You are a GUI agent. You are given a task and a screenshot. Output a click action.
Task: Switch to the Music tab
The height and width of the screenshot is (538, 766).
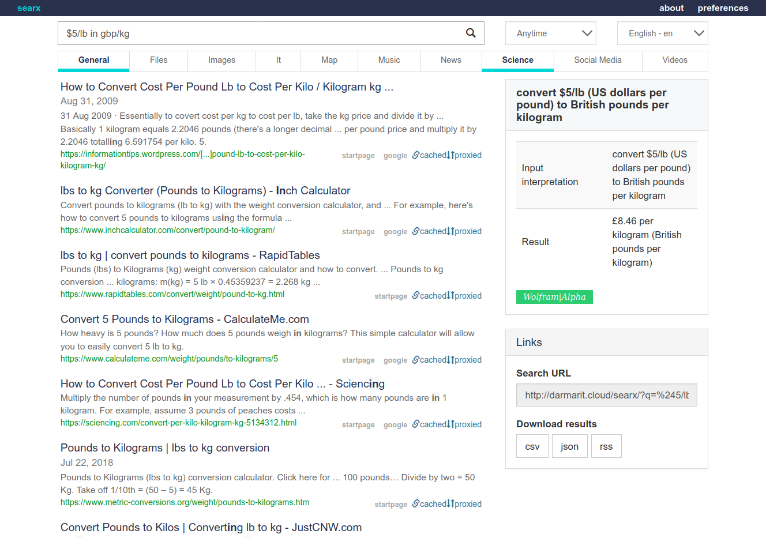[x=389, y=61]
